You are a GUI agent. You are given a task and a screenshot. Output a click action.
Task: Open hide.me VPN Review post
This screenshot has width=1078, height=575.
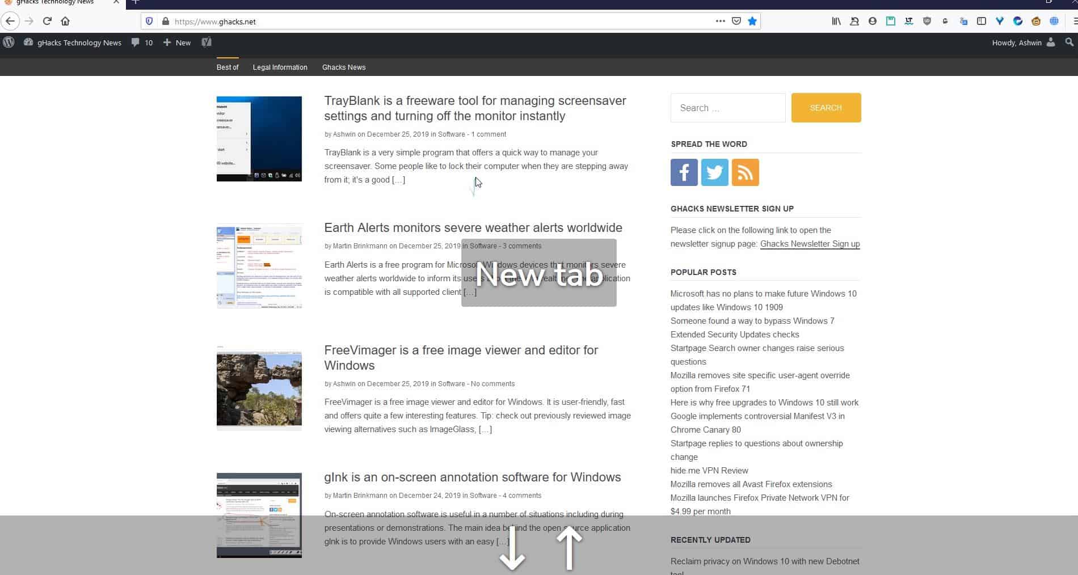coord(709,471)
